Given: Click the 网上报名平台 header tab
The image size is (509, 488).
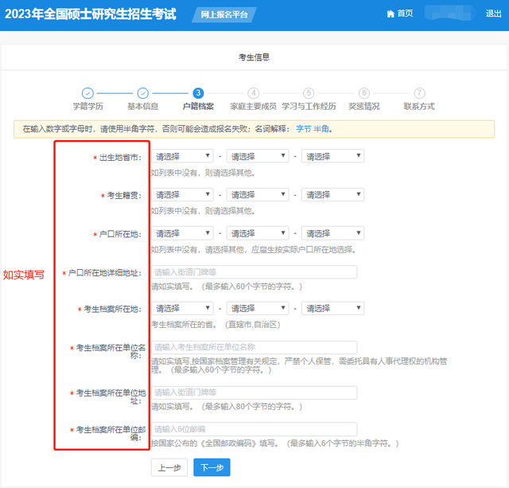Looking at the screenshot, I should click(x=224, y=14).
